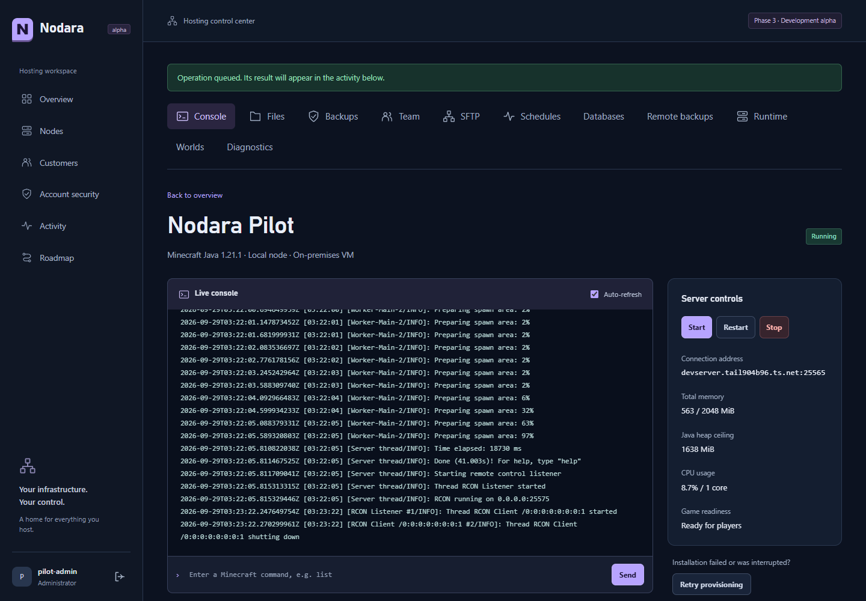Click the Phase 3 Development alpha badge
This screenshot has height=601, width=866.
tap(794, 20)
